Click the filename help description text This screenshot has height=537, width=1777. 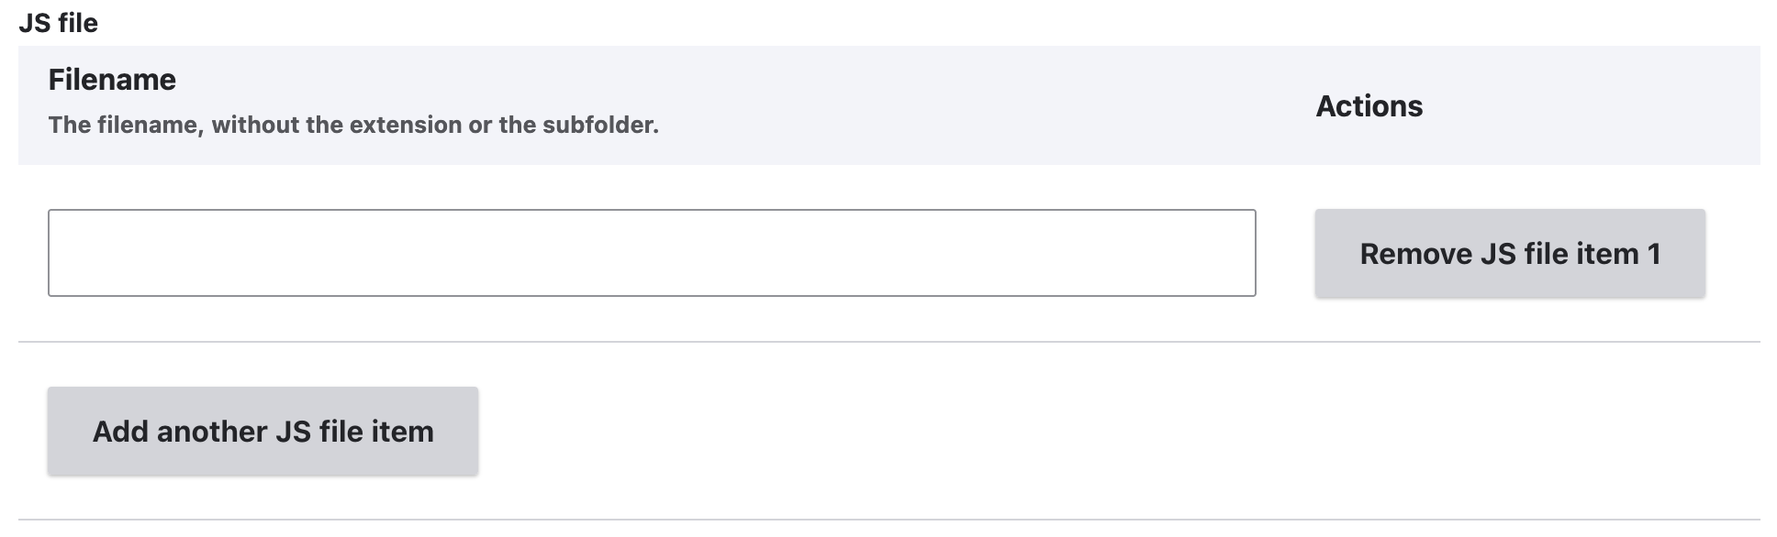pos(353,125)
